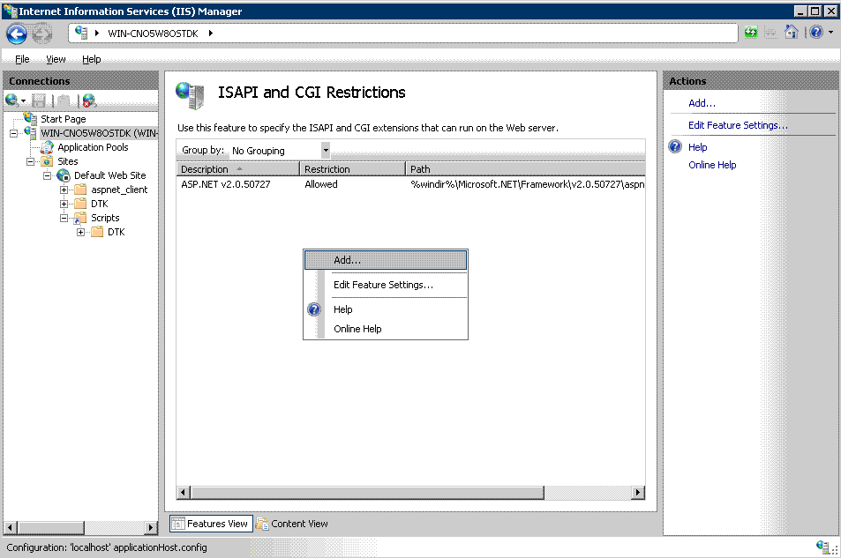Select WIN-CNO5W8OSTDK server node in tree
This screenshot has width=841, height=558.
click(99, 133)
